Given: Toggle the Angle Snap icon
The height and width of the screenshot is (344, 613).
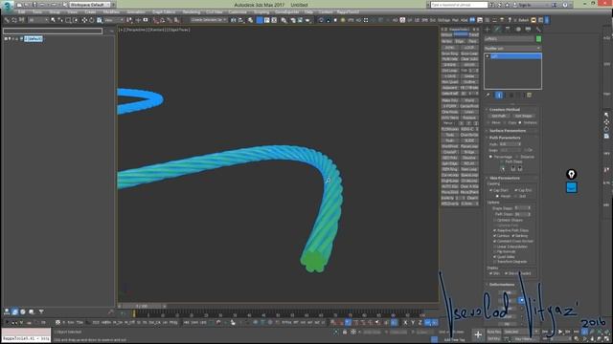Looking at the screenshot, I should (163, 20).
